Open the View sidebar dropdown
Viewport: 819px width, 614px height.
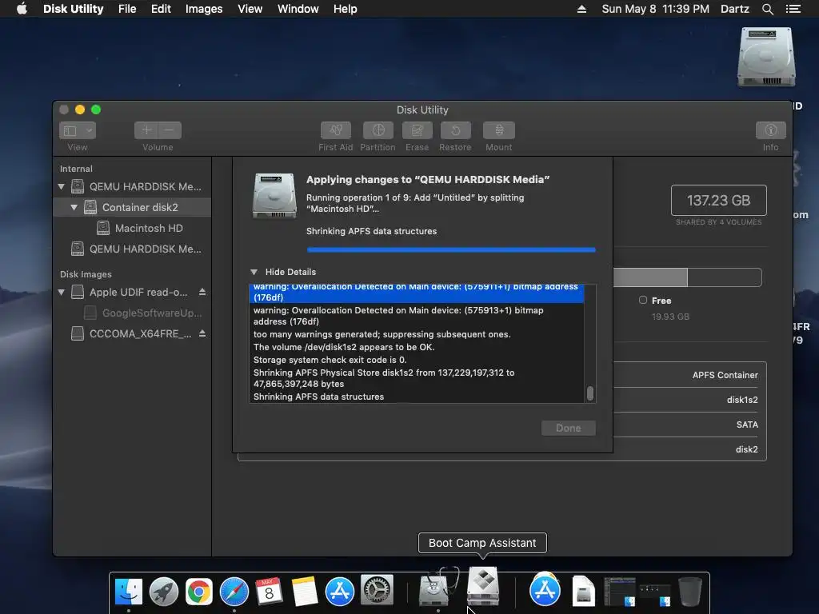click(78, 130)
